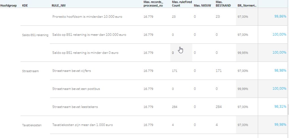Select the 284 ruleFired count cell
Image resolution: width=289 pixels, height=138 pixels.
174,107
